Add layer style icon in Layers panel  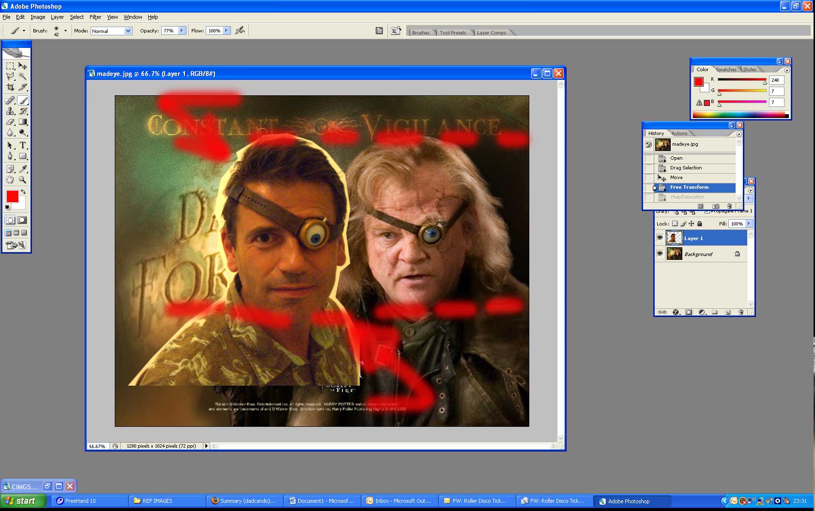click(x=676, y=312)
